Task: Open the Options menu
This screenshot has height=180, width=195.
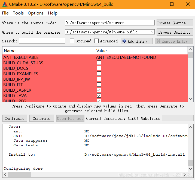Action: [36, 13]
